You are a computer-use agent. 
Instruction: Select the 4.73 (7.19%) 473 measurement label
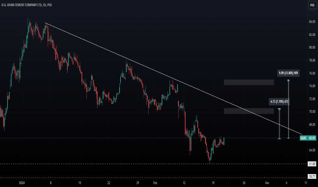279,101
